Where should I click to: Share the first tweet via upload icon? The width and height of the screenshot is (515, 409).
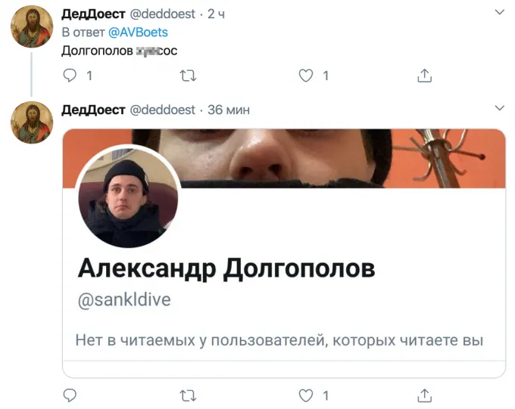(x=424, y=76)
